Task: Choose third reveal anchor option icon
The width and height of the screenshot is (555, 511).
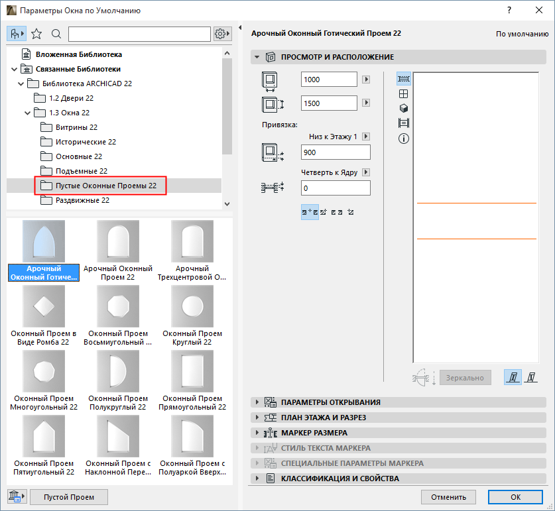Action: coord(337,212)
